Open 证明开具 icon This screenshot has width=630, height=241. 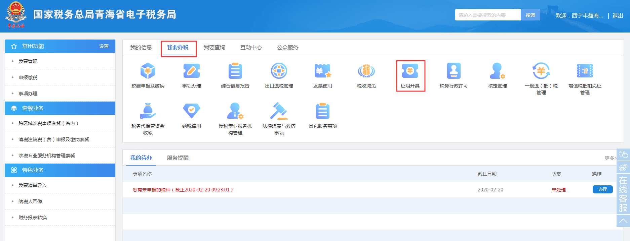tap(410, 71)
